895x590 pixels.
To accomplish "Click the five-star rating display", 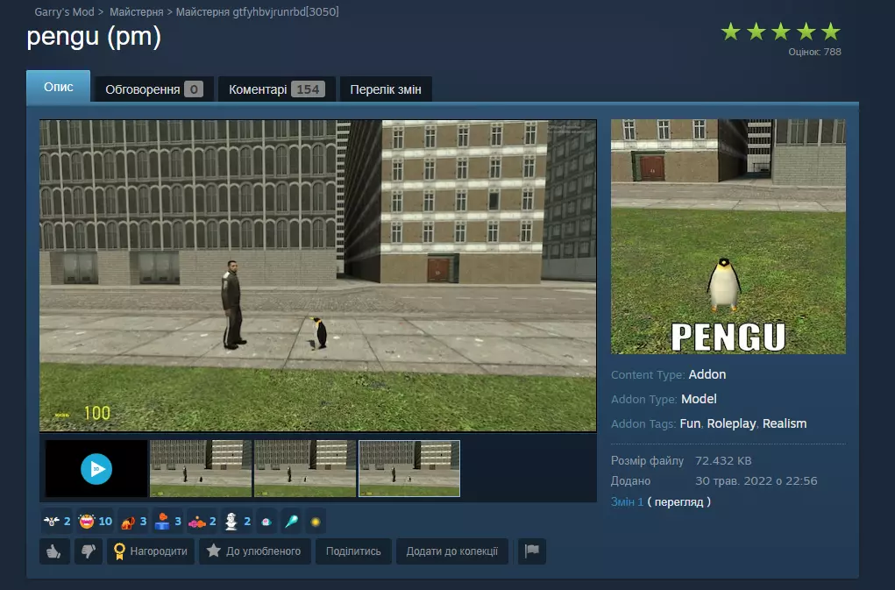I will point(781,32).
